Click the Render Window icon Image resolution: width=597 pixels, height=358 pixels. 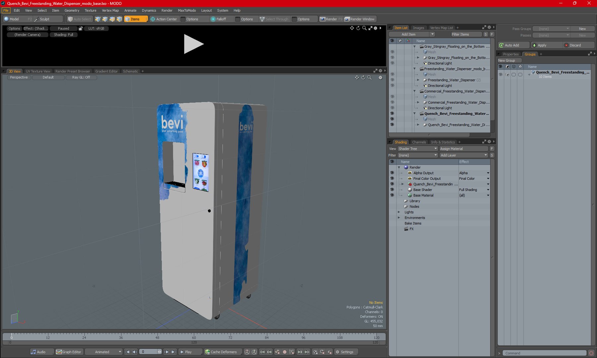tap(347, 19)
